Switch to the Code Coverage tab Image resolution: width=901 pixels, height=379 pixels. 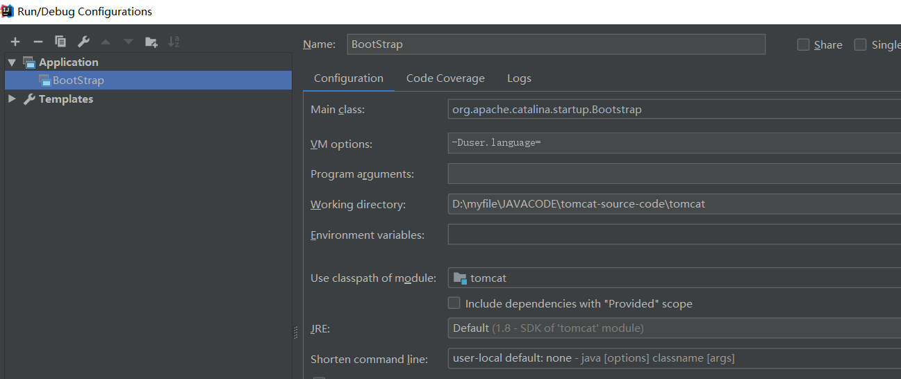[x=445, y=78]
